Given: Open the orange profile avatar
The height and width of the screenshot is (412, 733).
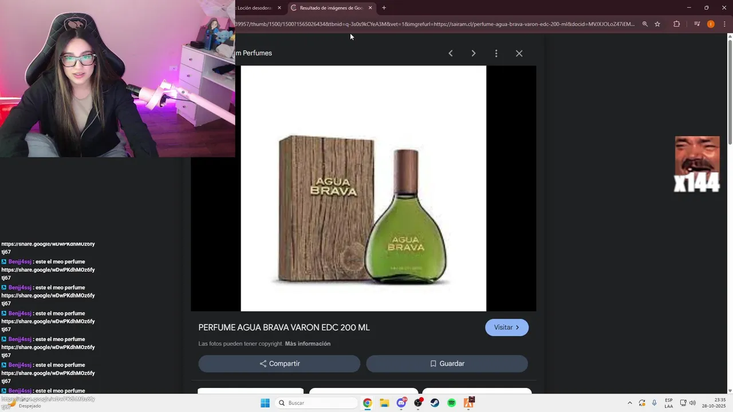Looking at the screenshot, I should [x=711, y=24].
